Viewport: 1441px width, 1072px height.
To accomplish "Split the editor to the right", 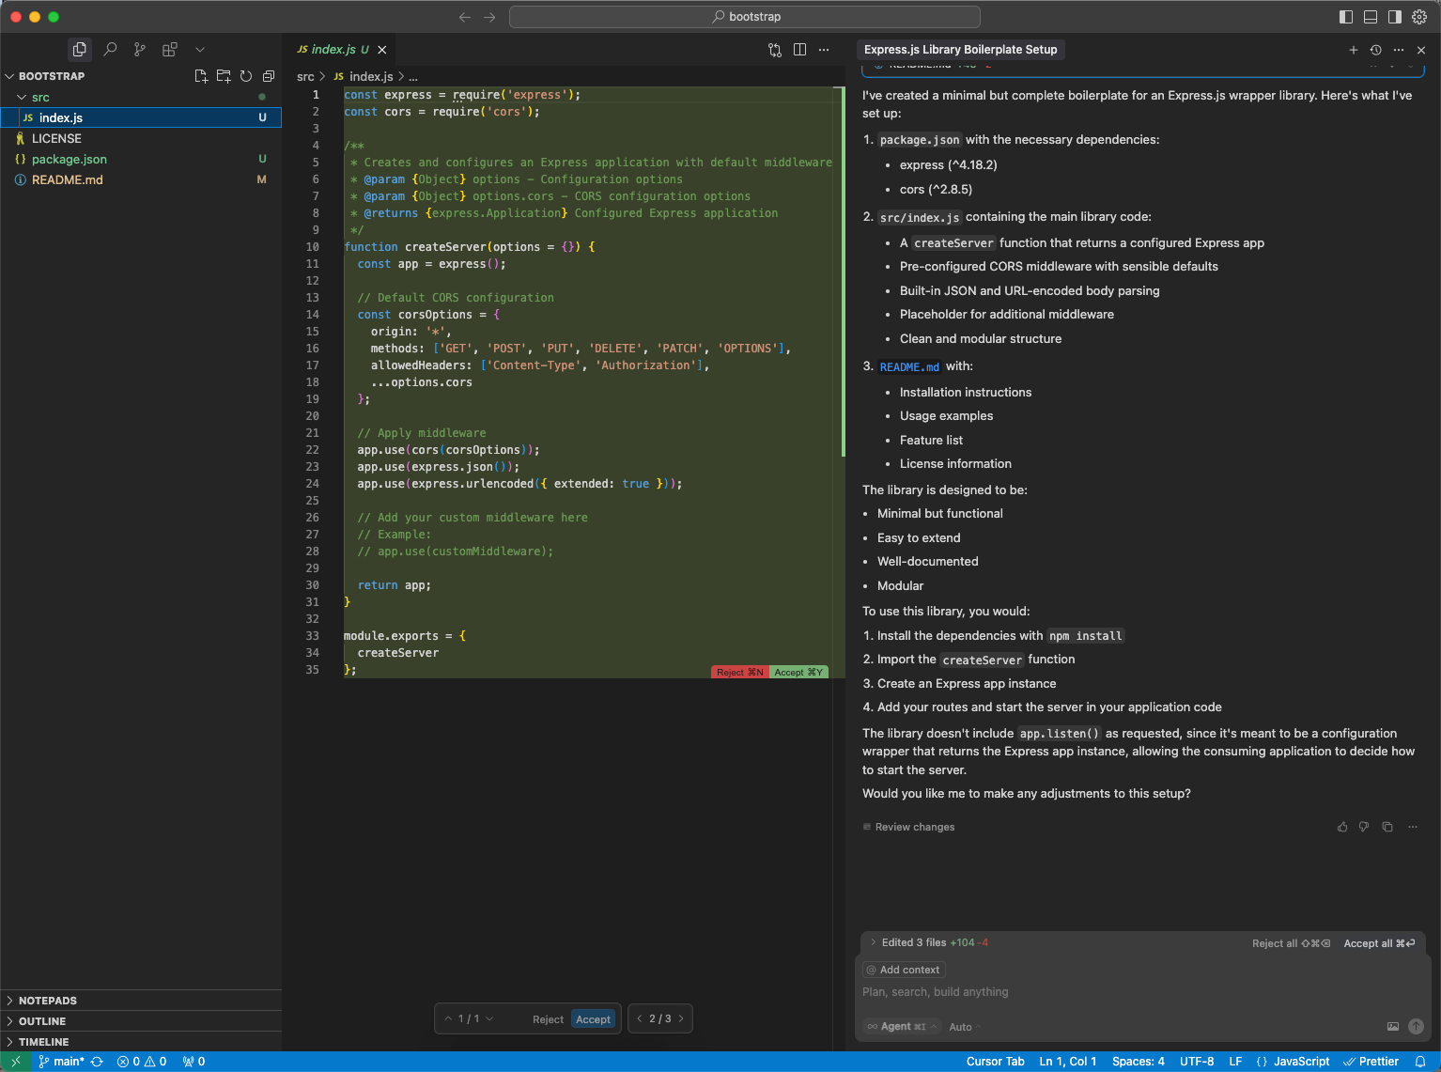I will (799, 50).
